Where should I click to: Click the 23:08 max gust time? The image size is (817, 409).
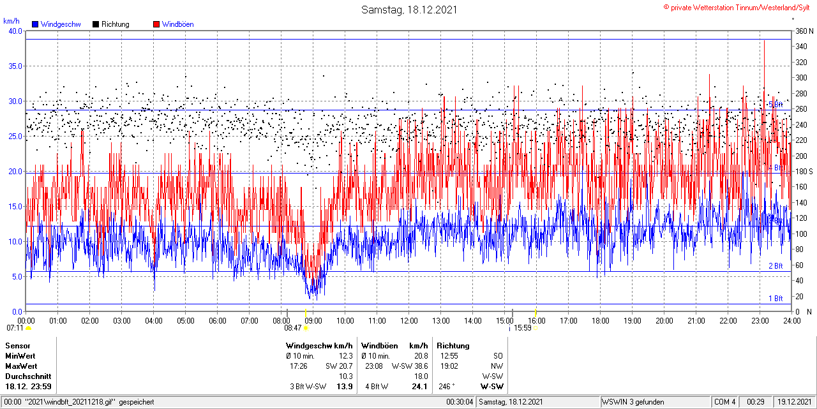click(x=374, y=366)
